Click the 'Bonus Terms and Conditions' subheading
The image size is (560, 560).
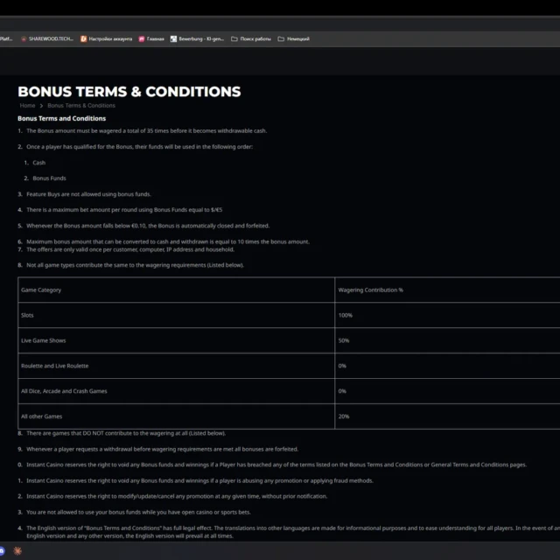[x=62, y=119]
